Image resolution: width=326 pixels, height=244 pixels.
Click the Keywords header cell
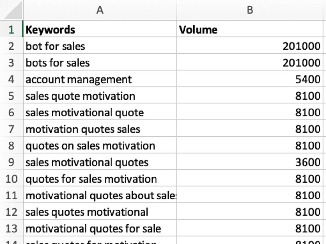[100, 29]
